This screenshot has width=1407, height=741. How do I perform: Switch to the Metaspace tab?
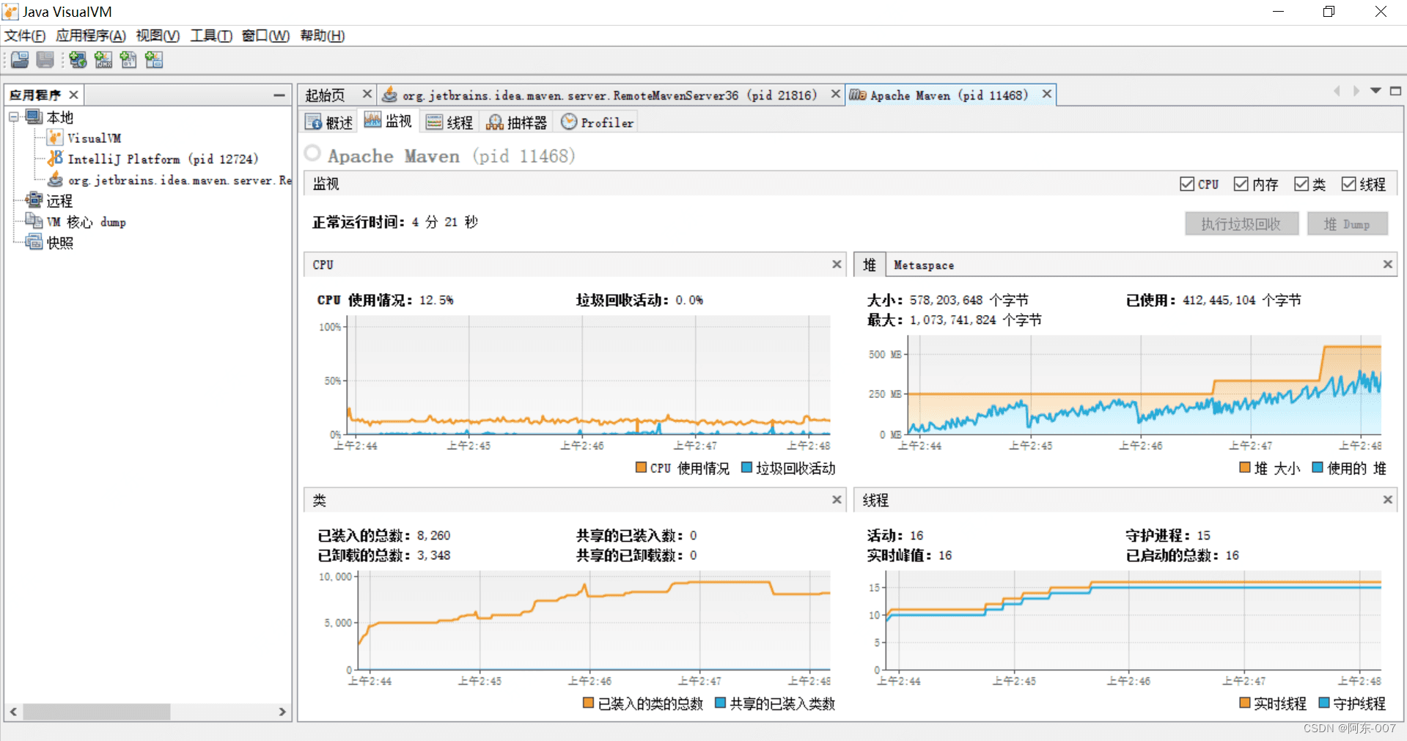tap(924, 265)
